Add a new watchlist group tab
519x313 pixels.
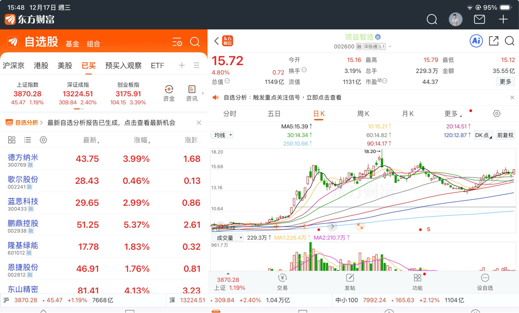182,65
